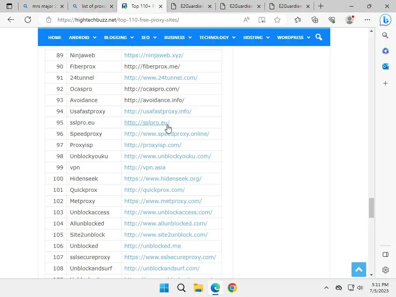Image resolution: width=396 pixels, height=297 pixels.
Task: View site information lock icon
Action: (x=49, y=20)
